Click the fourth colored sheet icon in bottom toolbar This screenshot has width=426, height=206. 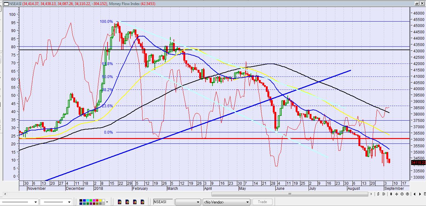tap(142, 202)
